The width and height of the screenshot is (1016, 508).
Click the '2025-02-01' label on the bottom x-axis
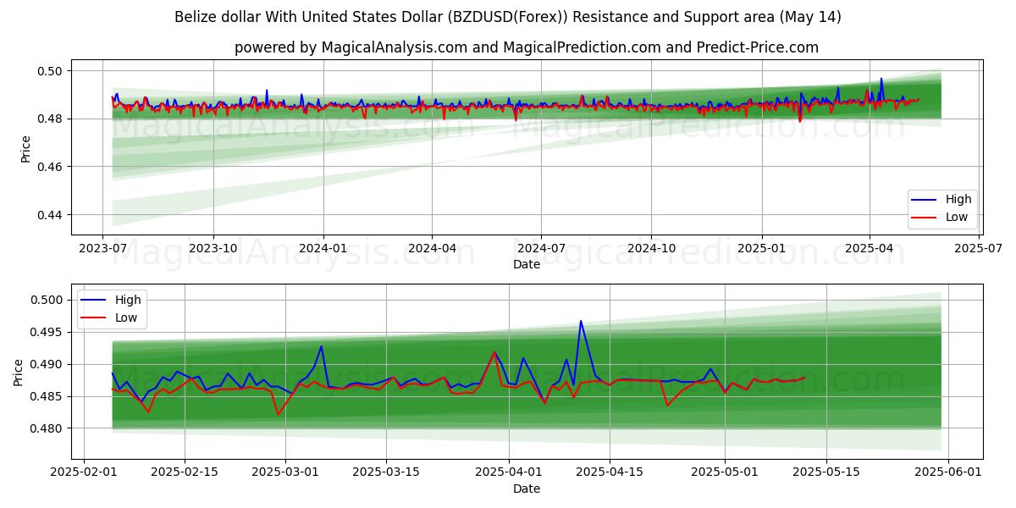click(x=85, y=472)
